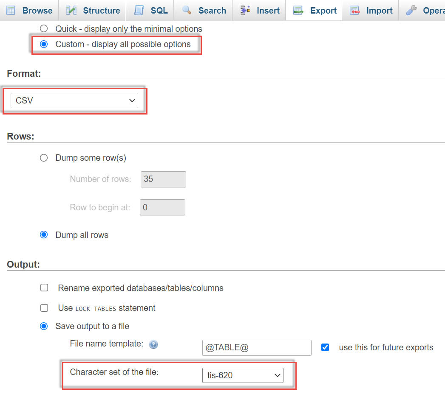Select the Custom export method radio
Viewport: 445px width, 394px height.
click(44, 44)
